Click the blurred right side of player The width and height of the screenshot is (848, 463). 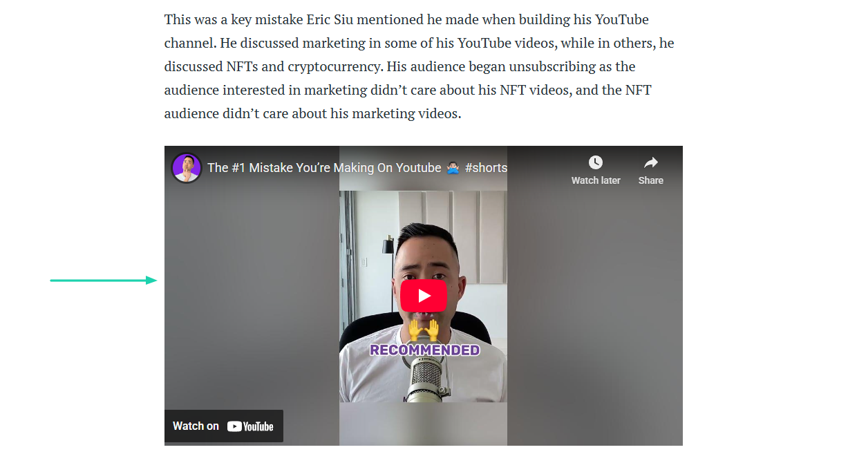595,304
